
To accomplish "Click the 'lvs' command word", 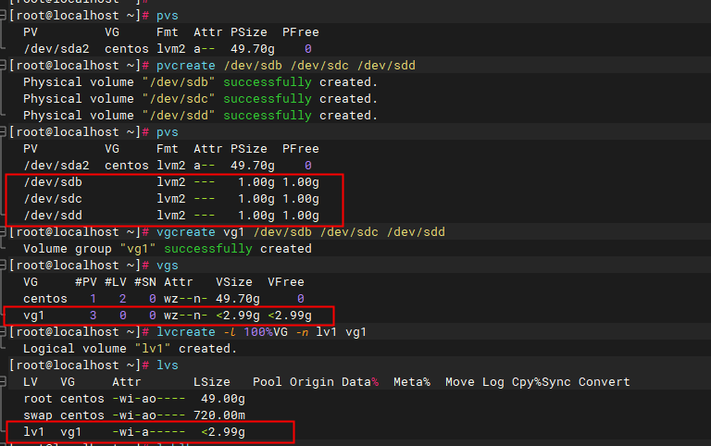I will click(x=168, y=365).
